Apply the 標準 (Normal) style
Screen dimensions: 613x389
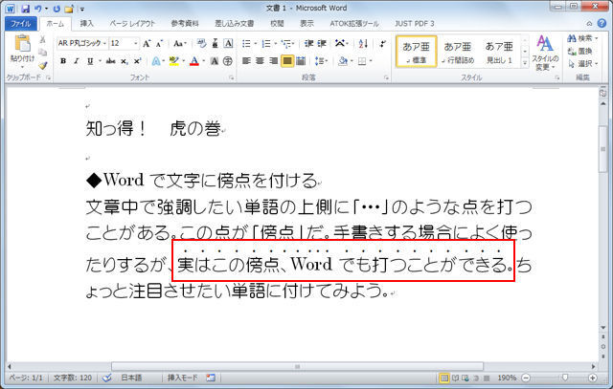[416, 52]
